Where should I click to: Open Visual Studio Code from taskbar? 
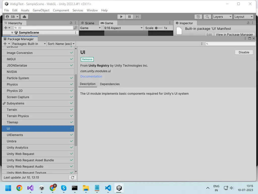108,188
